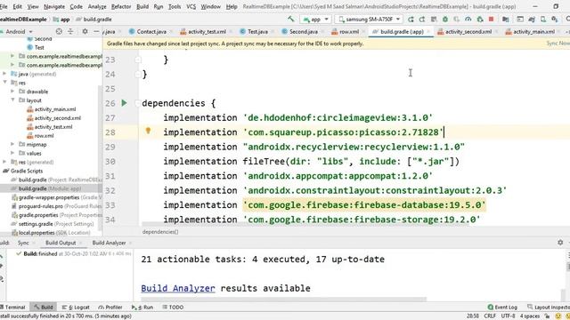
Task: Open the app run configuration dropdown
Action: (x=315, y=20)
